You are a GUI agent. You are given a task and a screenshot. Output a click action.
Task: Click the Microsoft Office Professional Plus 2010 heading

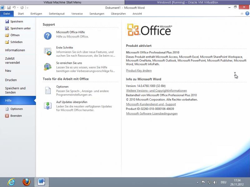pyautogui.click(x=152, y=52)
